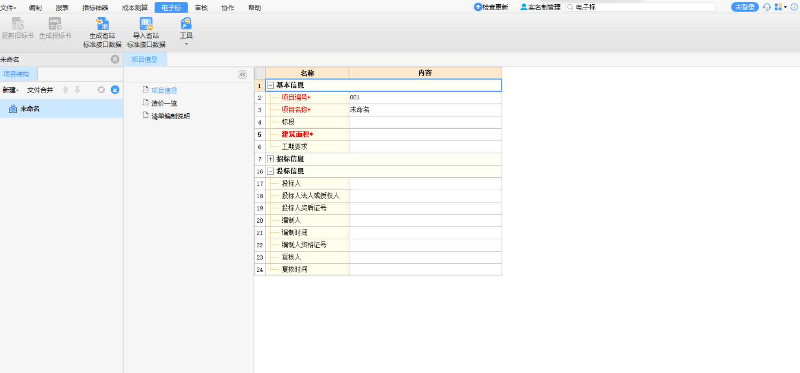Click the document icon beside 项目信息
This screenshot has height=373, width=800.
pos(145,90)
